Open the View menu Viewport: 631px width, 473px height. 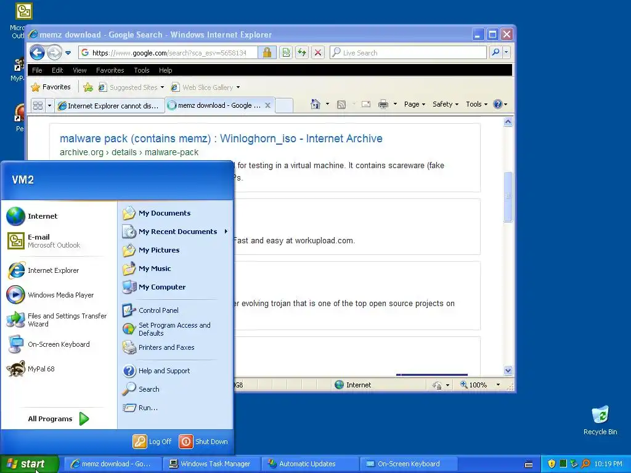[x=79, y=70]
